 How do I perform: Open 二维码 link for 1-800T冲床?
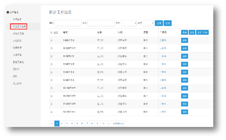[x=163, y=40]
